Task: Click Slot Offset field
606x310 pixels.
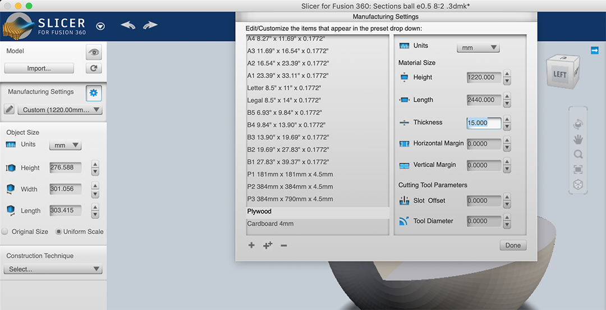Action: coord(484,201)
